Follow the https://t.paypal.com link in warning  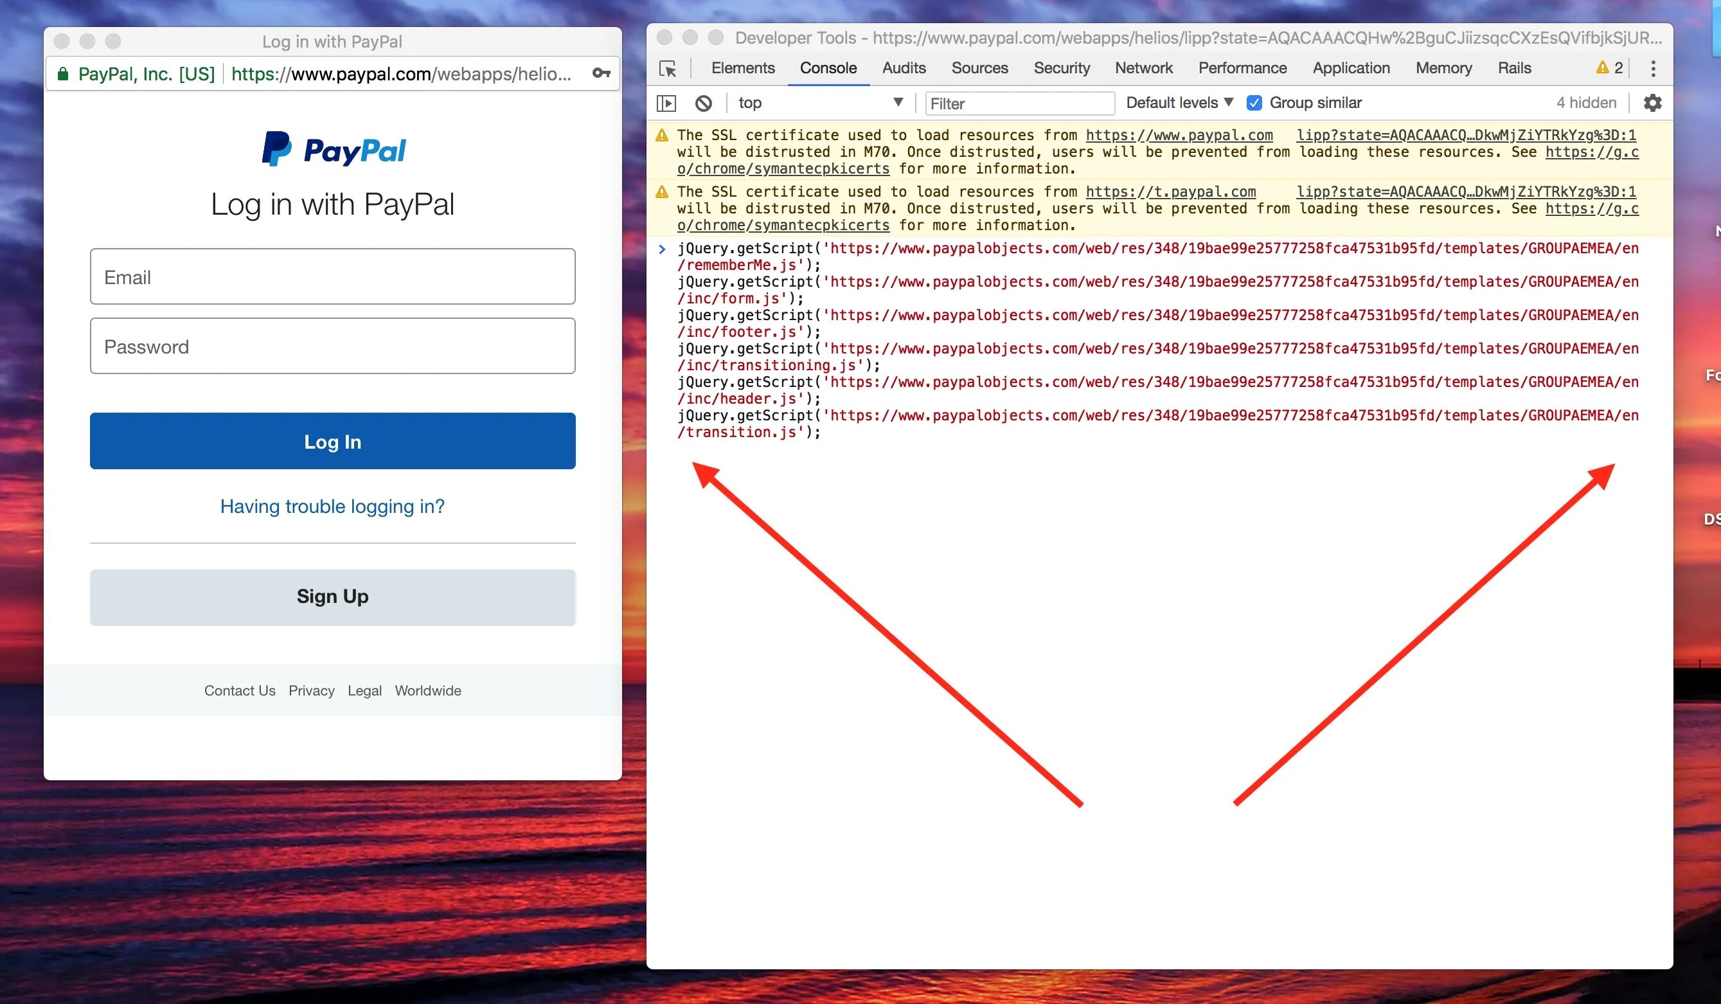(x=1170, y=192)
